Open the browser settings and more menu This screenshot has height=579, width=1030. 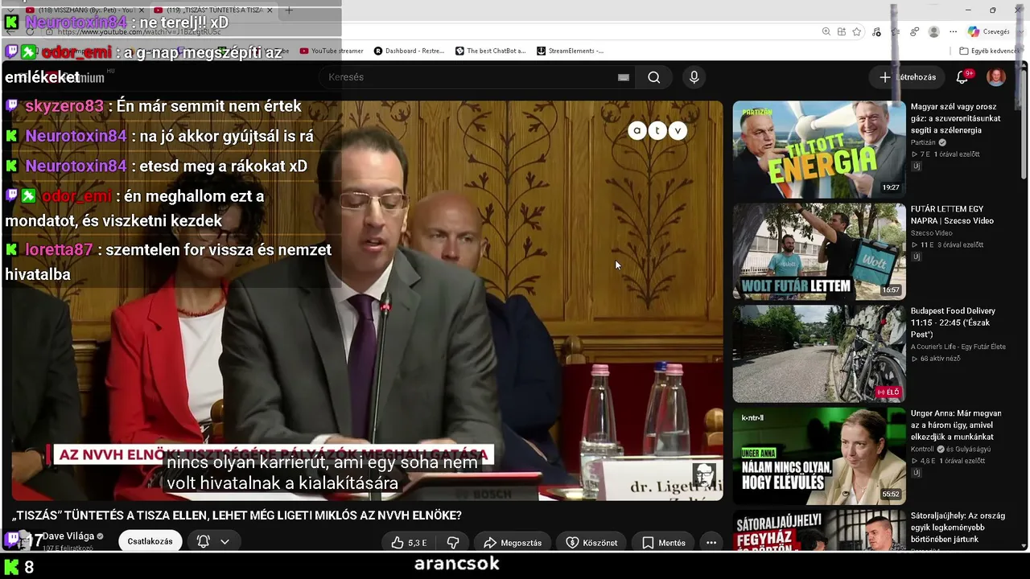(953, 31)
